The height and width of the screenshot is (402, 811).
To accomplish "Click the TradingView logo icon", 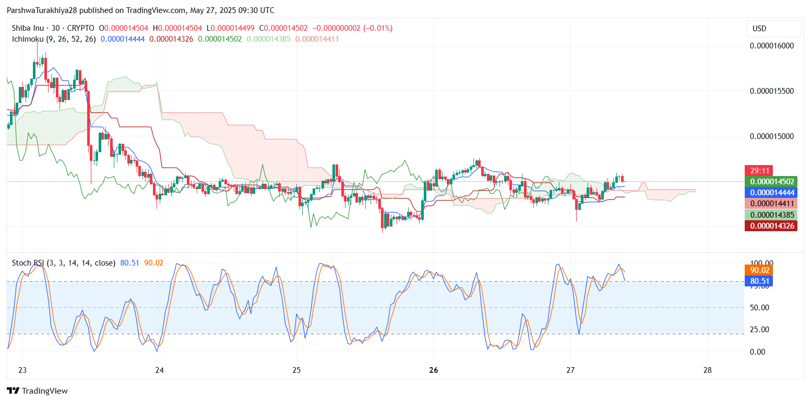I will [13, 391].
